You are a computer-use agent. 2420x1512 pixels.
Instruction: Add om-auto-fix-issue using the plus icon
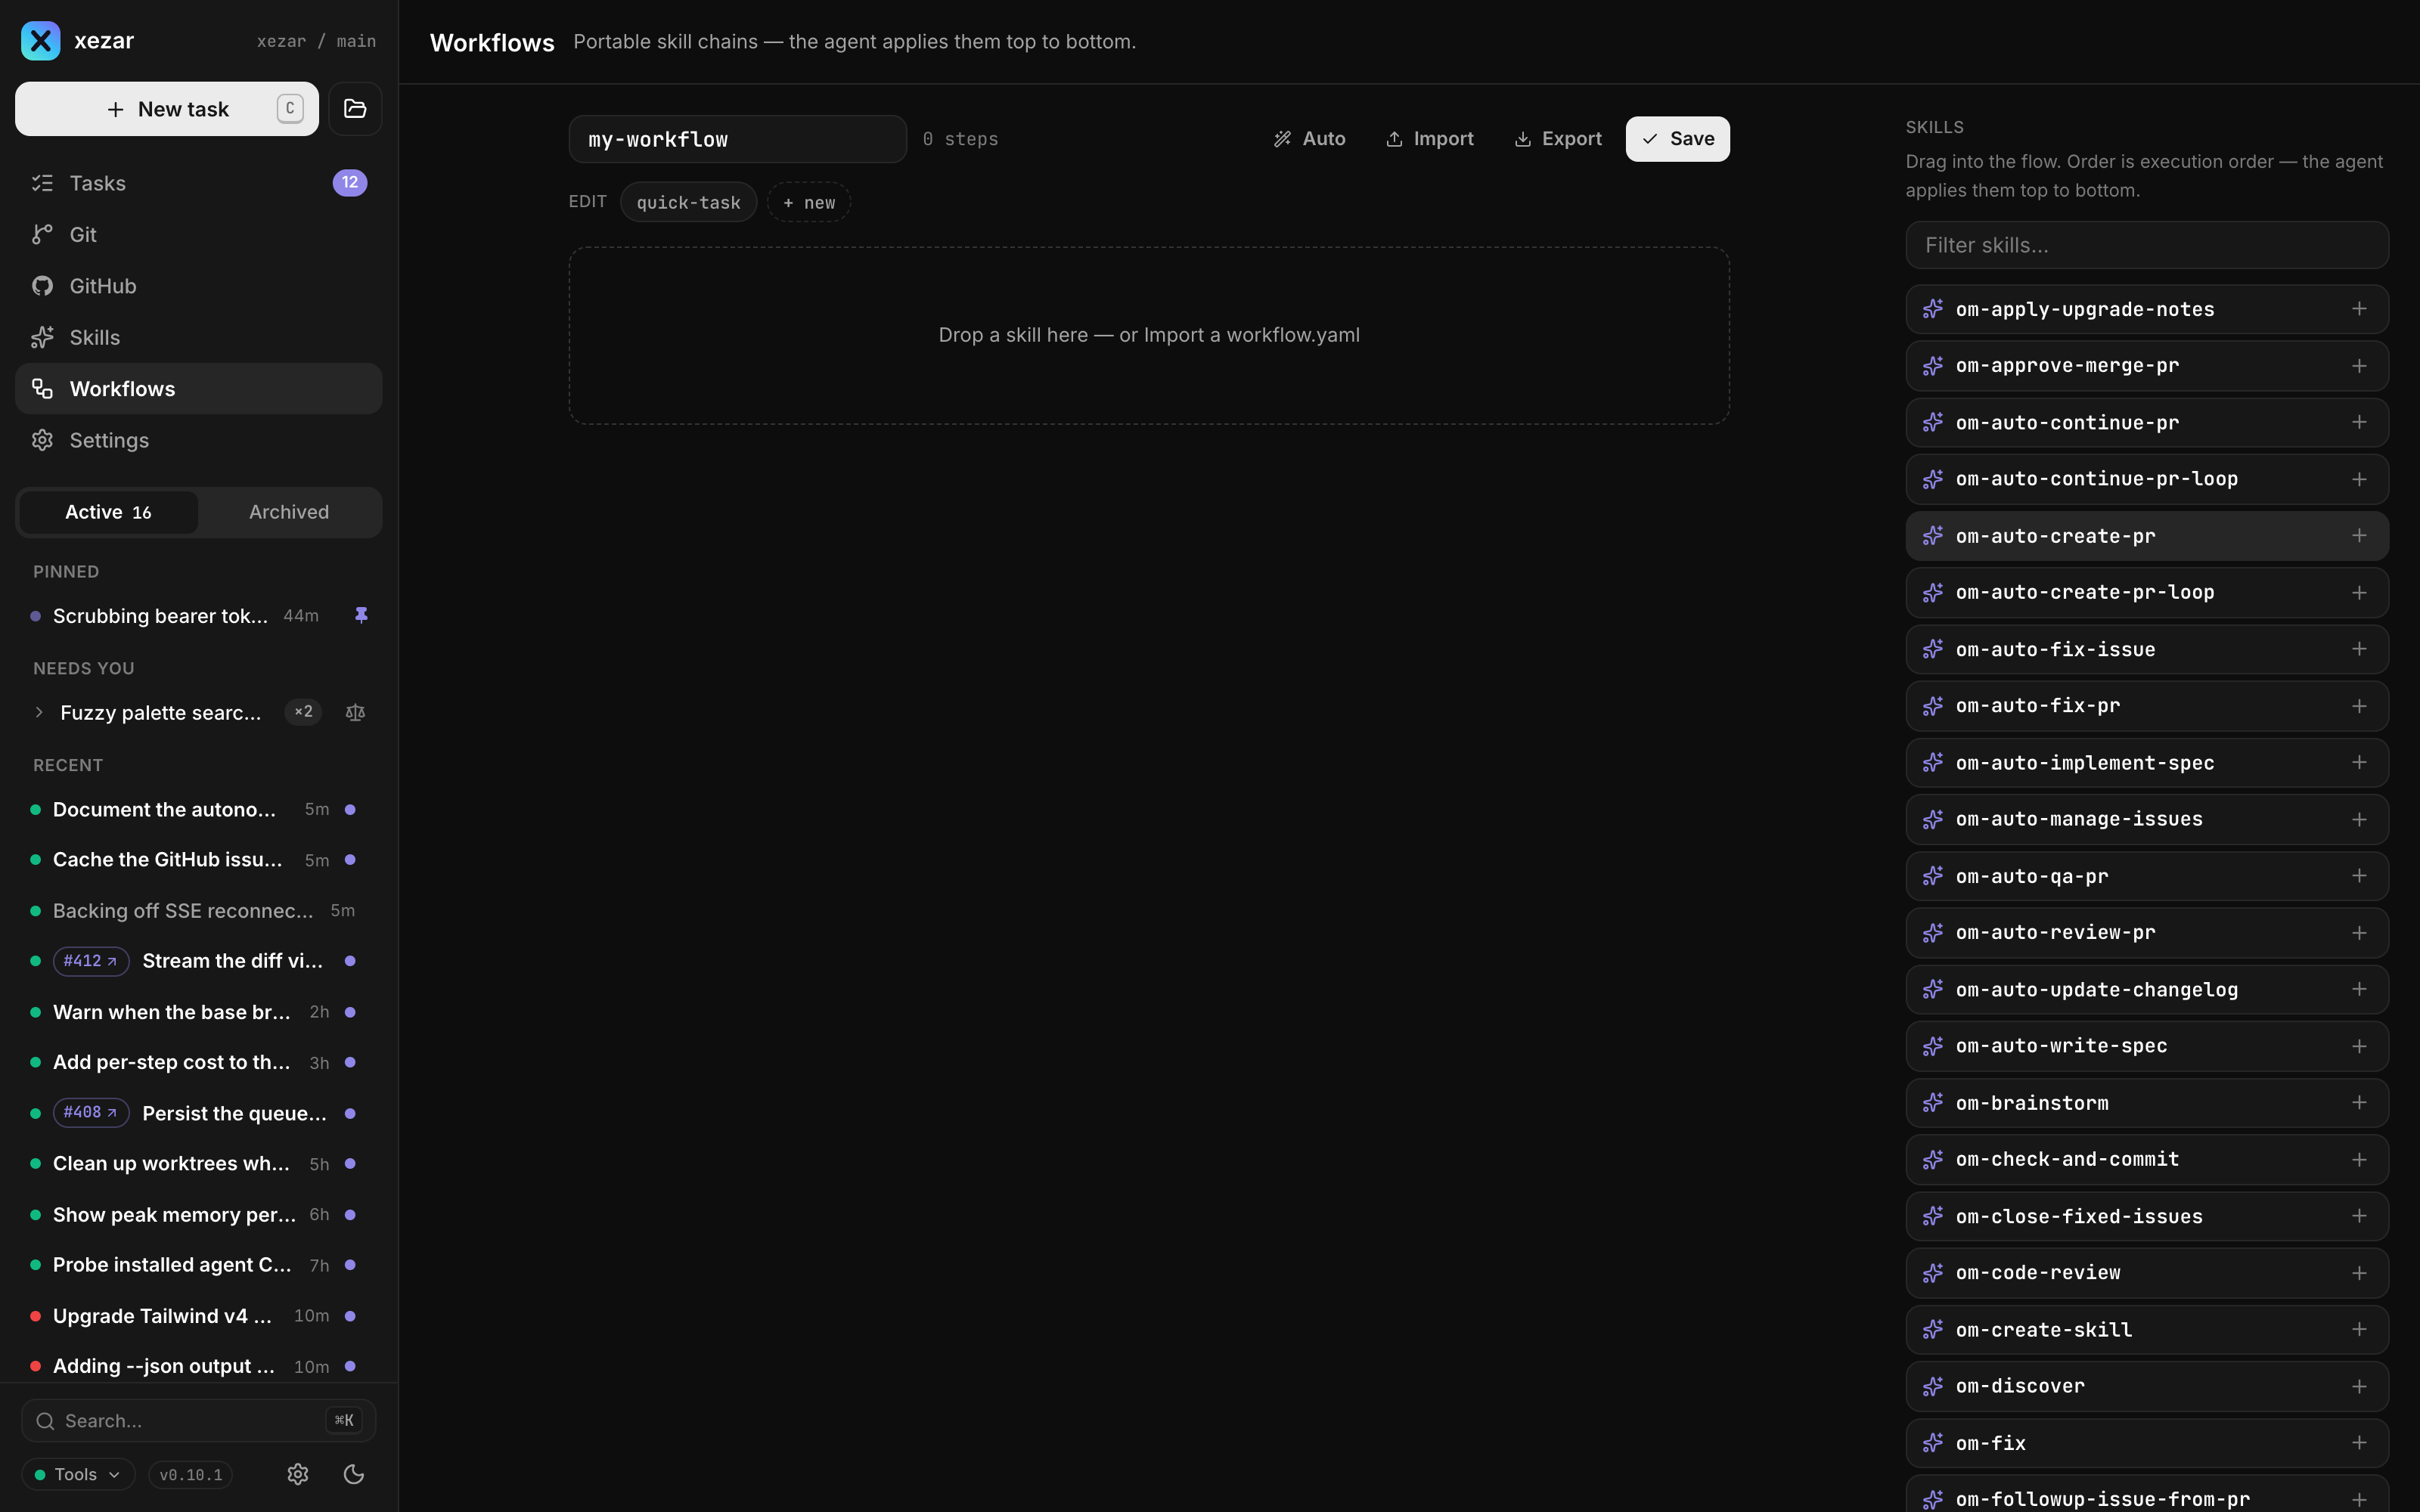coord(2359,649)
